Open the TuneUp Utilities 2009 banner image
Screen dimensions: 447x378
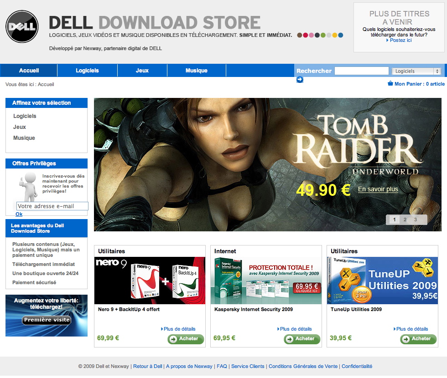(x=382, y=281)
